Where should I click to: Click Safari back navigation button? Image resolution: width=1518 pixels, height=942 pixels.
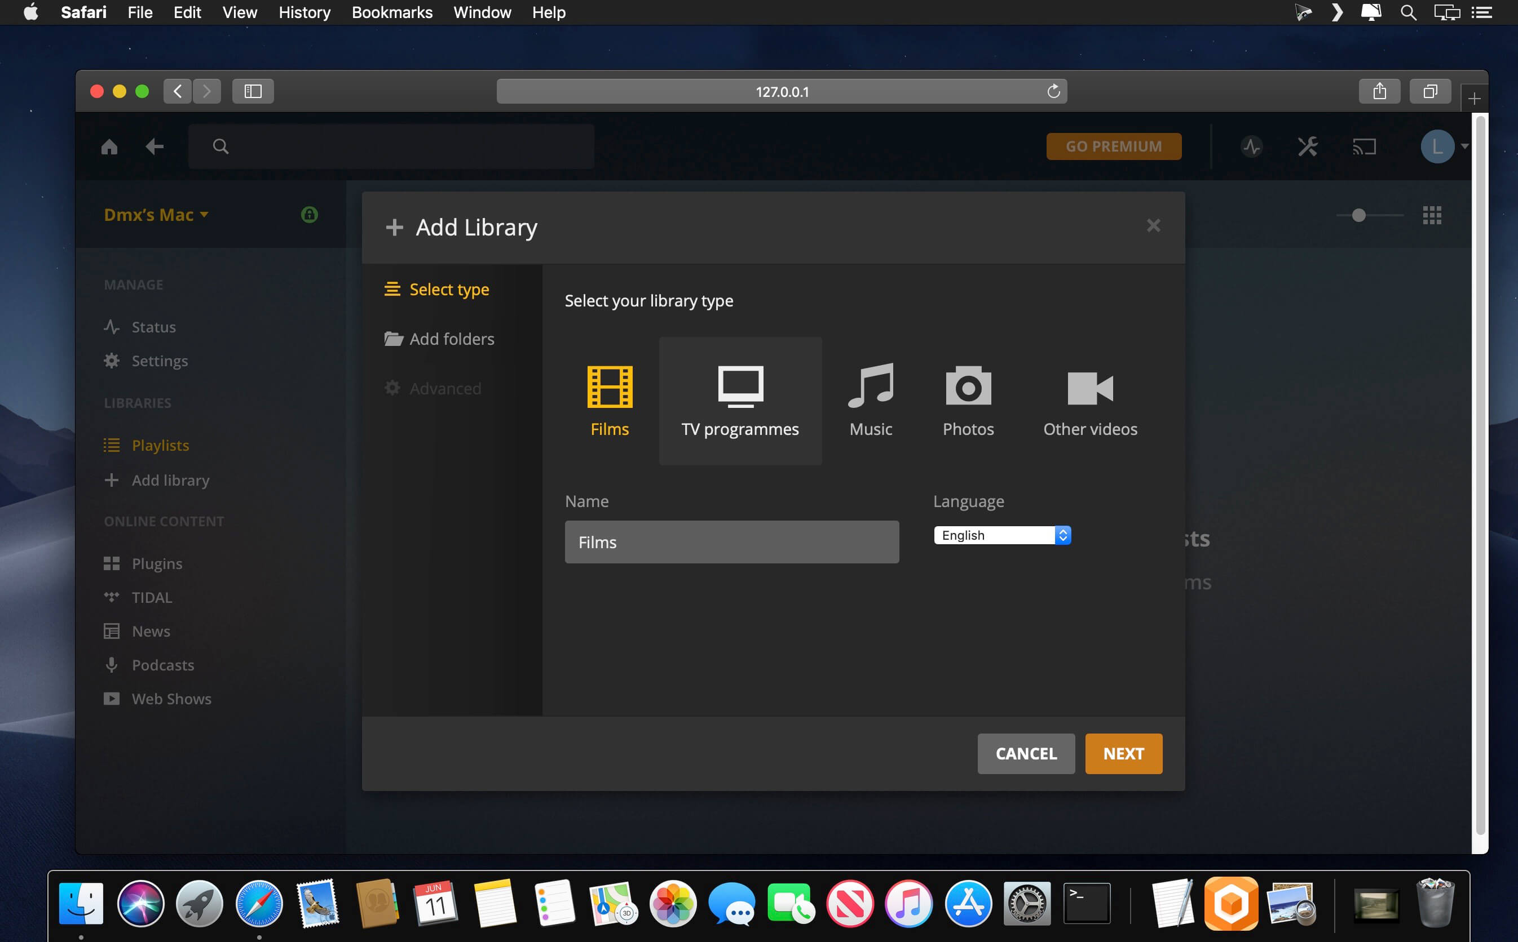(178, 92)
